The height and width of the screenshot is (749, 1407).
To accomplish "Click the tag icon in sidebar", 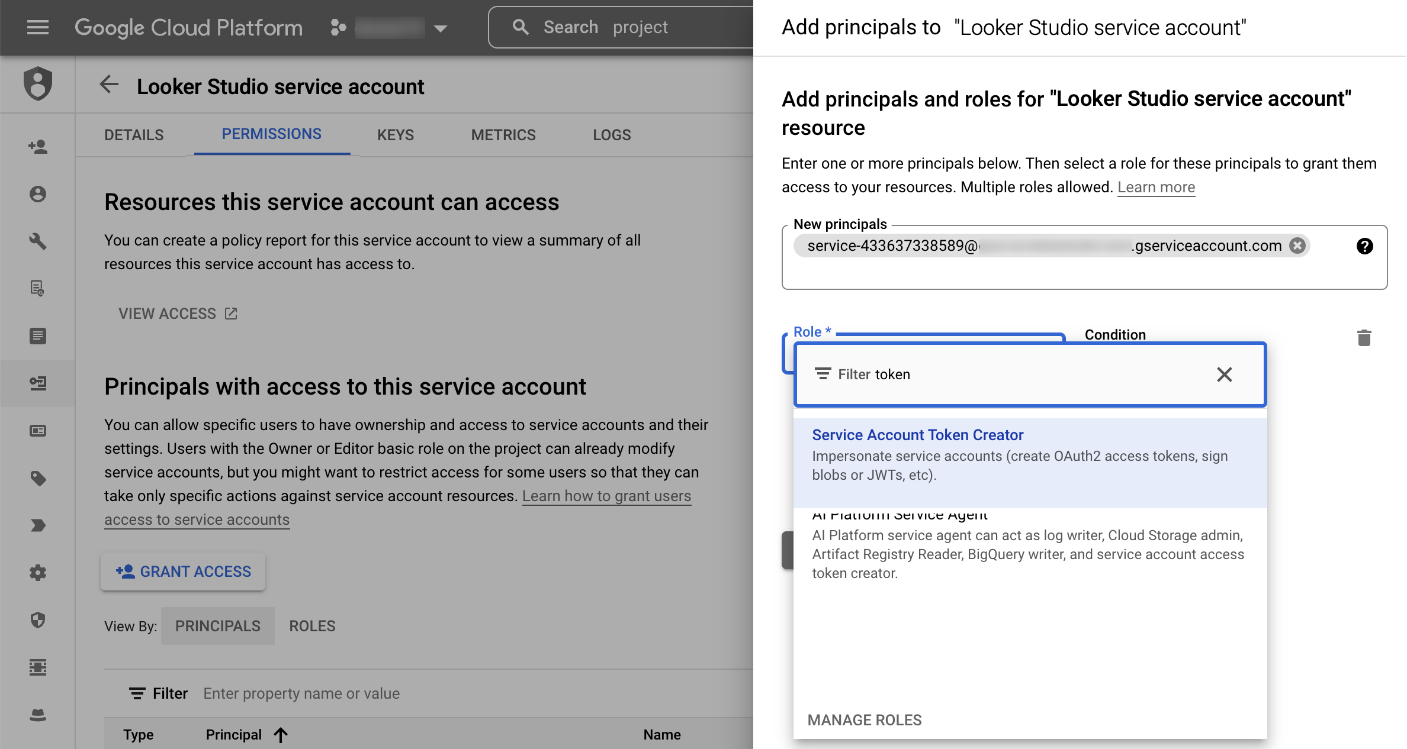I will [x=38, y=480].
